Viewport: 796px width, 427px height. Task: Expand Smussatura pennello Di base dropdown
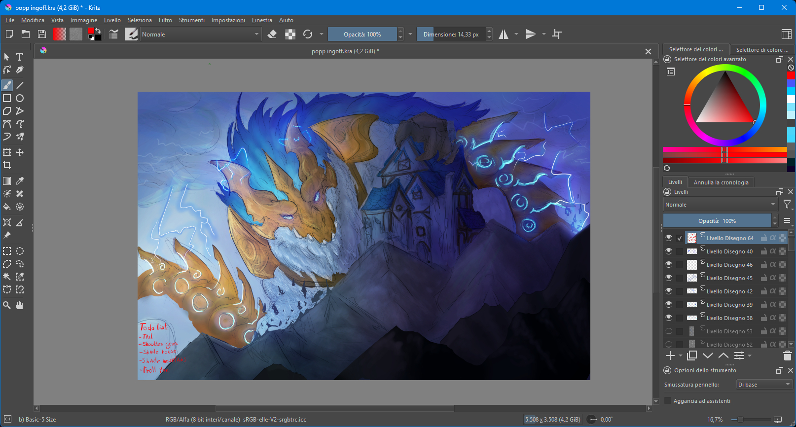point(763,385)
